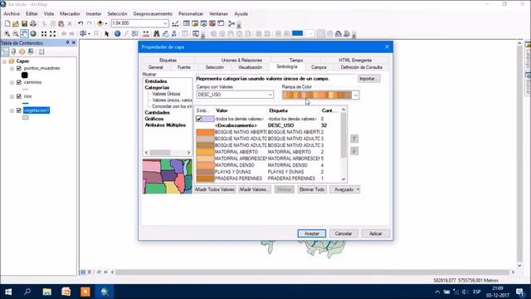
Task: Switch to the General tab
Action: tap(155, 67)
